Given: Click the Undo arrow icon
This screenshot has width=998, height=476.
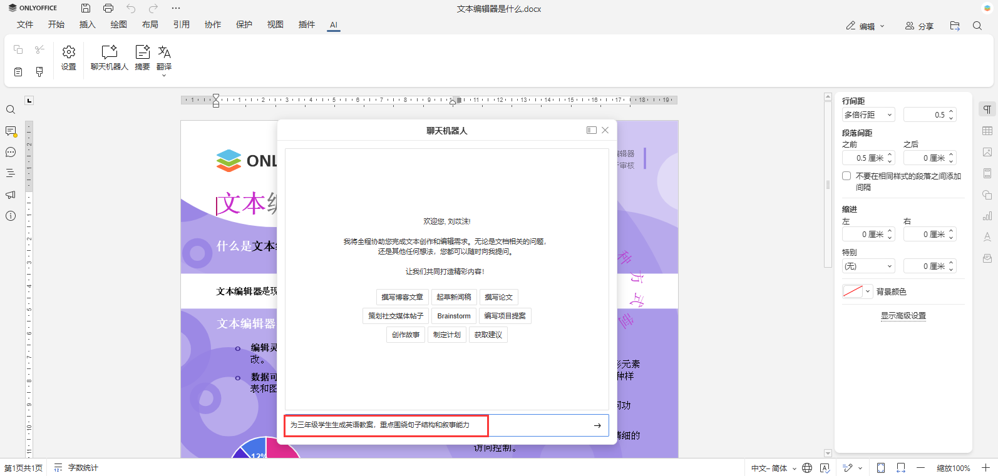Looking at the screenshot, I should coord(131,8).
